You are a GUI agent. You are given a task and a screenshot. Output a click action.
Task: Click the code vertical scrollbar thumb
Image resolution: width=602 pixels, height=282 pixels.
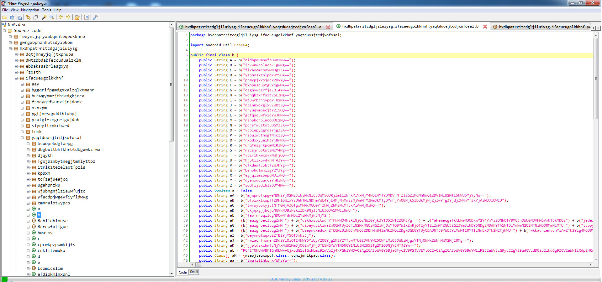click(x=596, y=79)
